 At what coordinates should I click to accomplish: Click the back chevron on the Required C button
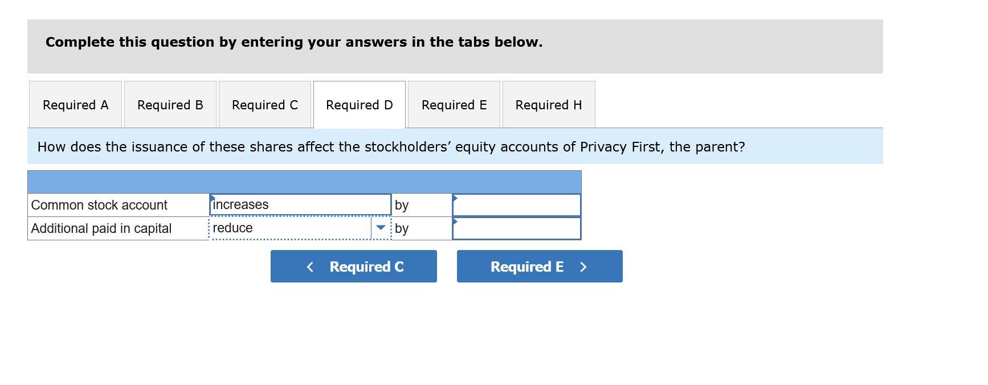pyautogui.click(x=310, y=266)
